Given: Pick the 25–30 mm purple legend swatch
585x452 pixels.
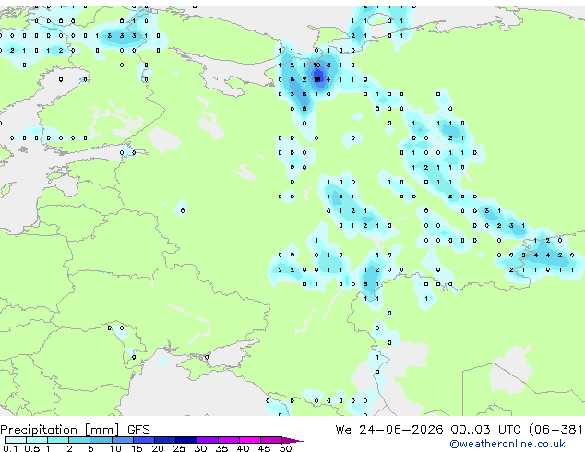Looking at the screenshot, I should click(186, 440).
